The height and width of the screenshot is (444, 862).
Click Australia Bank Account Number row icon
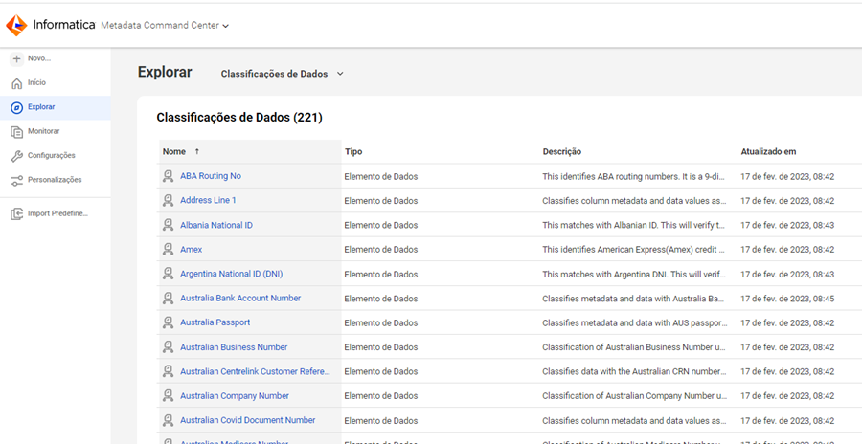coord(168,298)
